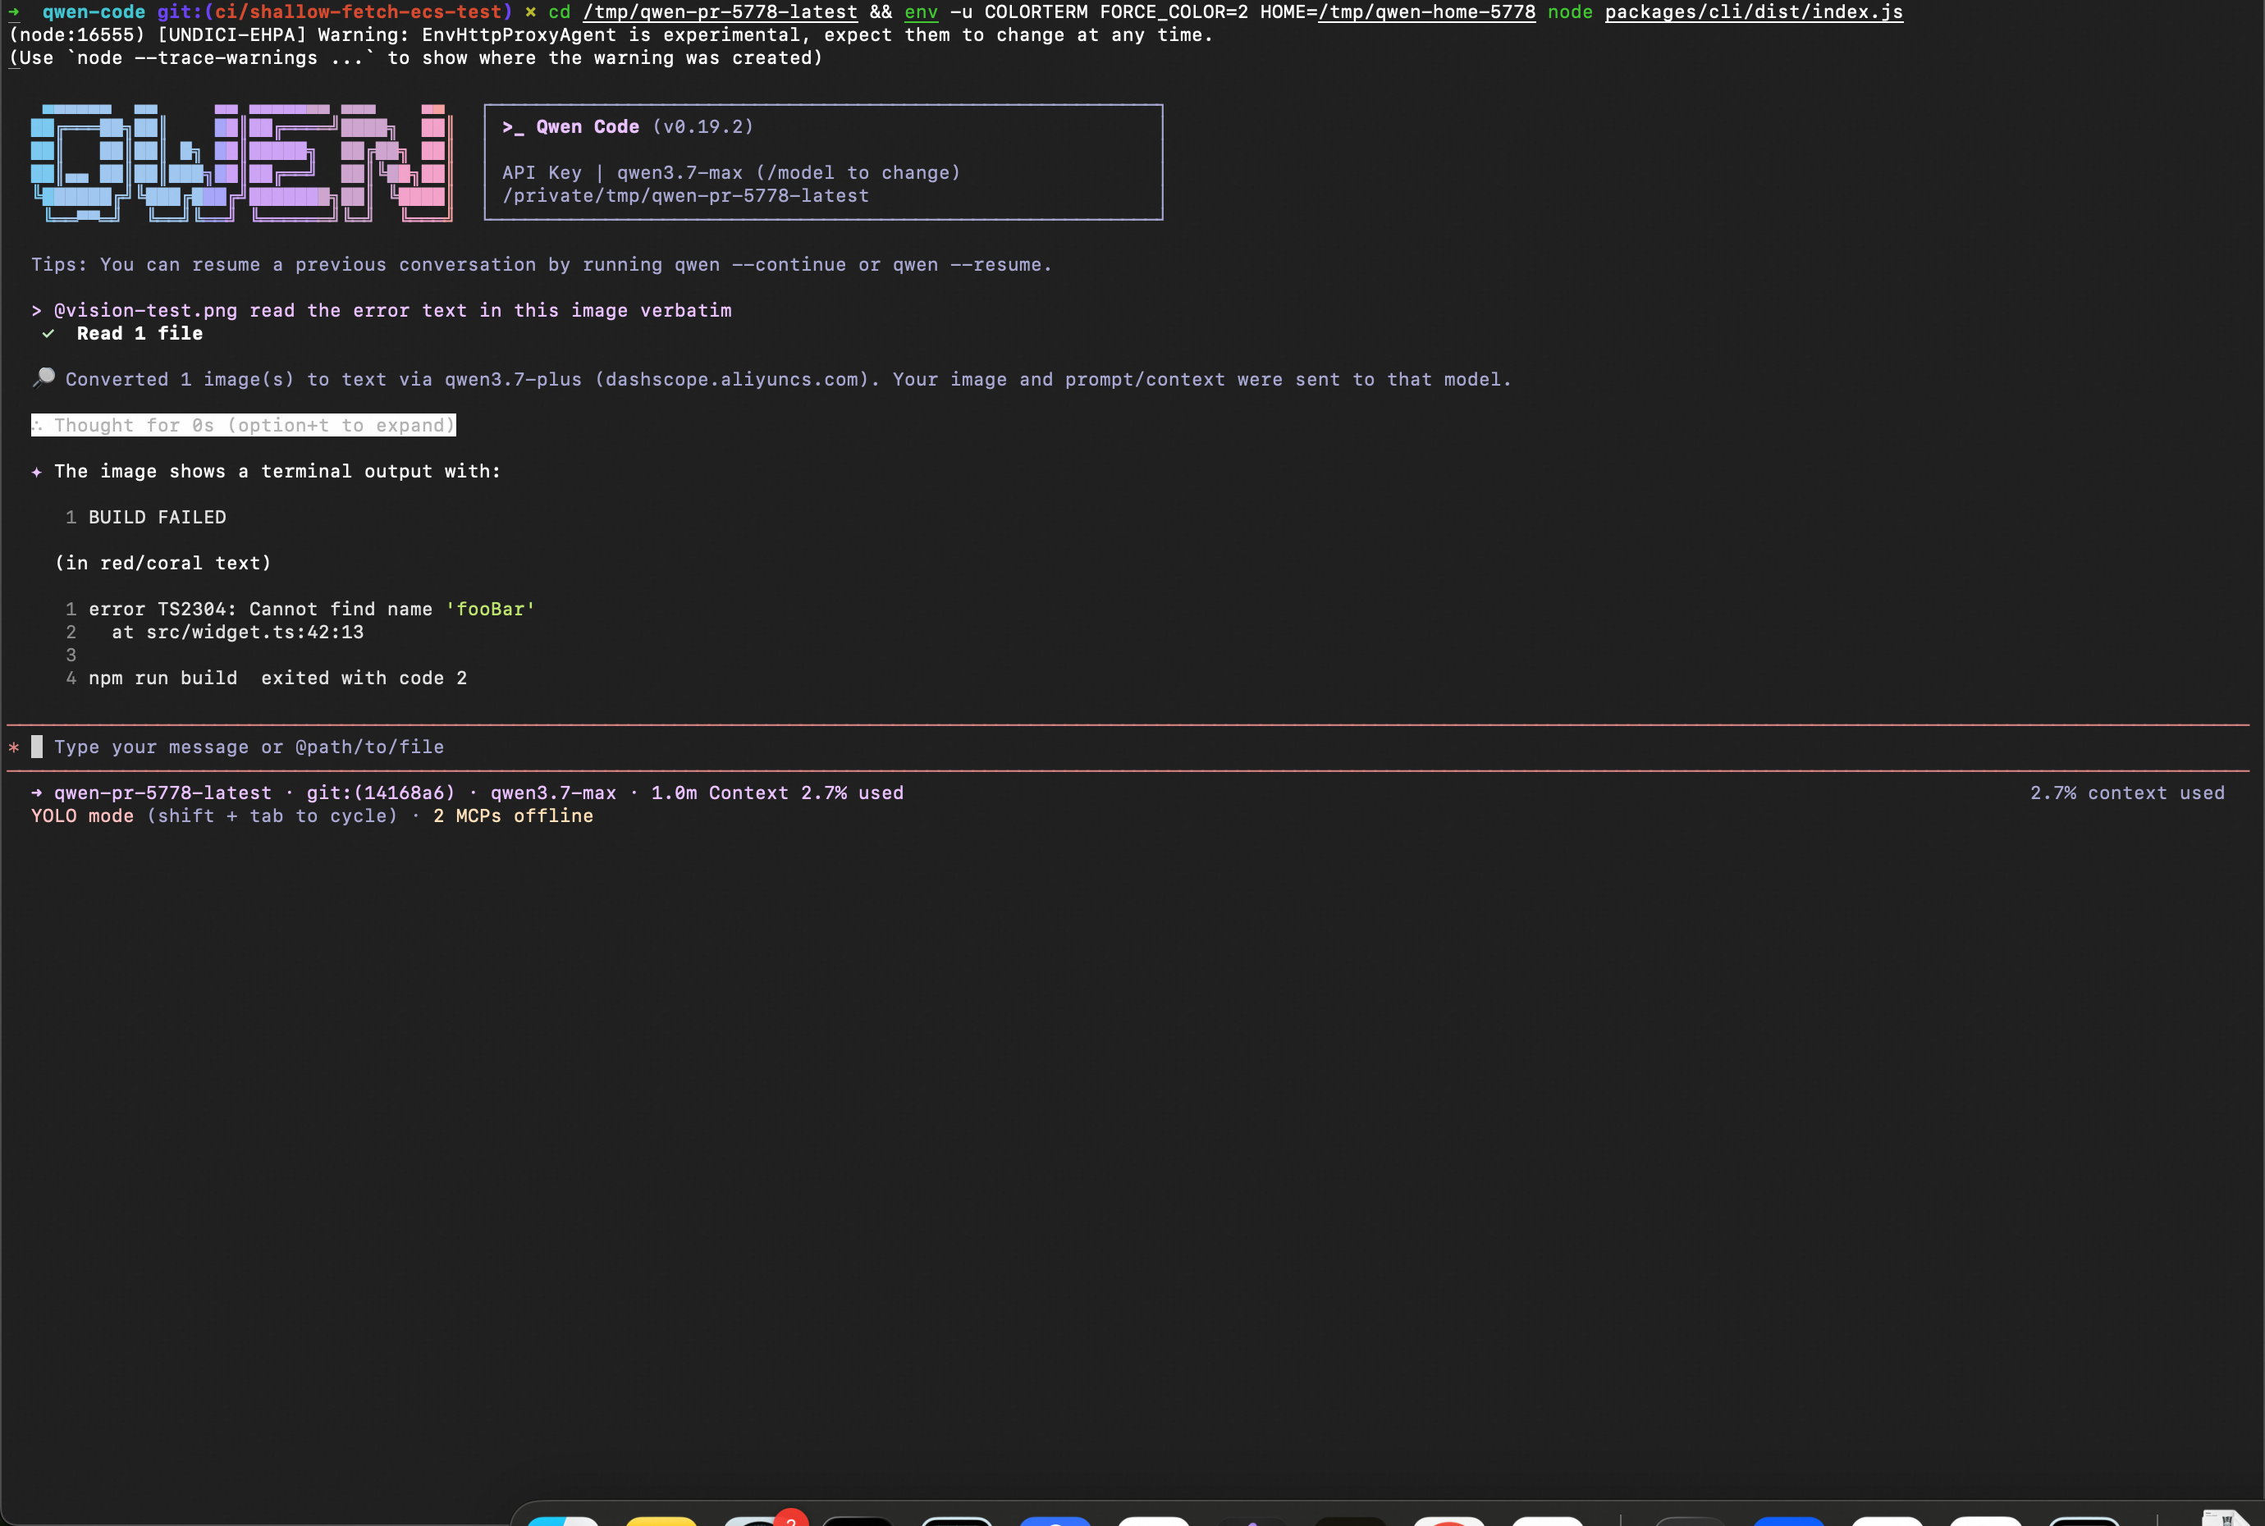Click 'npm run build exited with code 2'
Screen dimensions: 2265x1526
tap(277, 678)
